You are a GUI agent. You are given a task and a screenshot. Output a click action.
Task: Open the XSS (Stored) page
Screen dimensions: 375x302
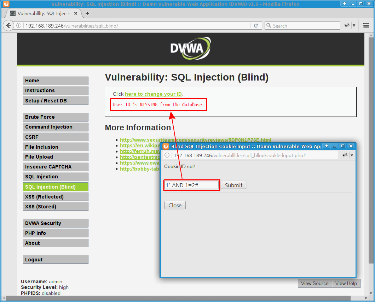point(56,207)
